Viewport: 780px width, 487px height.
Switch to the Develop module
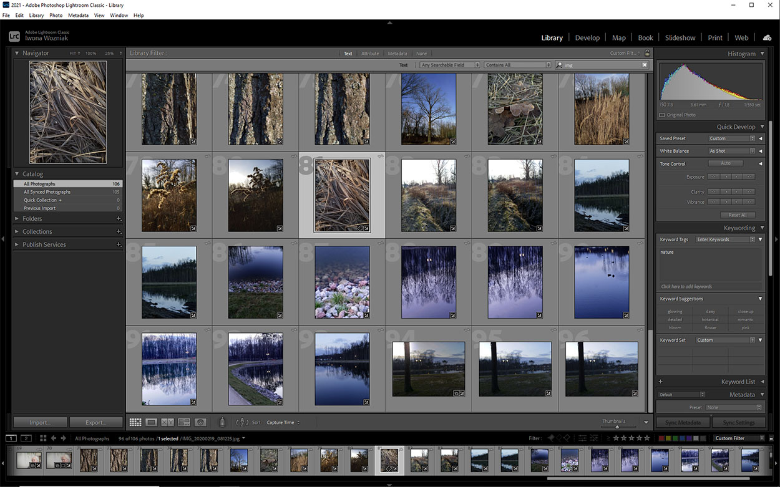pyautogui.click(x=587, y=37)
